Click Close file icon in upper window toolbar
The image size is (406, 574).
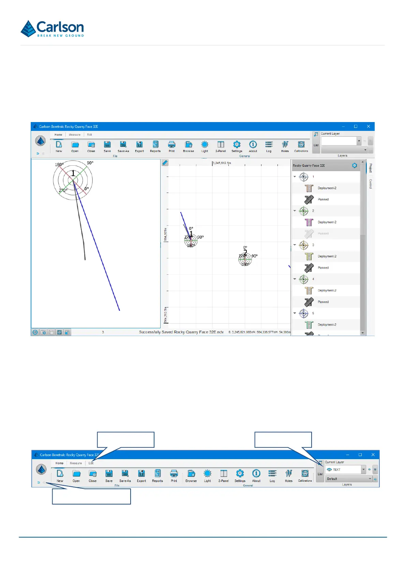click(91, 145)
